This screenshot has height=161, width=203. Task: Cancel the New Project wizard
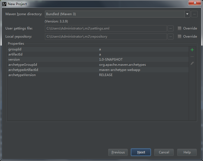point(164,152)
